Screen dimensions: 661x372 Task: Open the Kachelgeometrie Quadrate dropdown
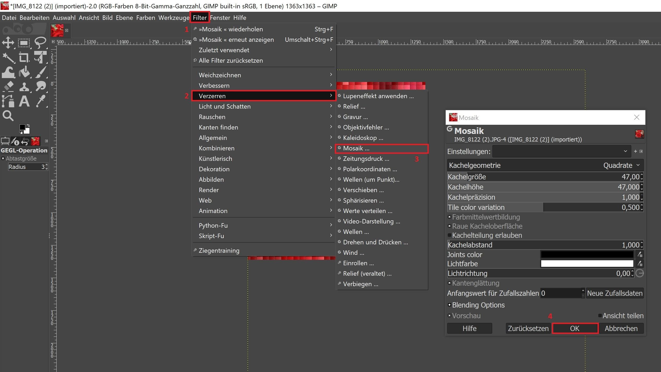click(x=545, y=165)
